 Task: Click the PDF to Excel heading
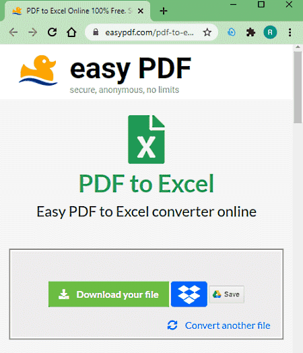click(146, 183)
